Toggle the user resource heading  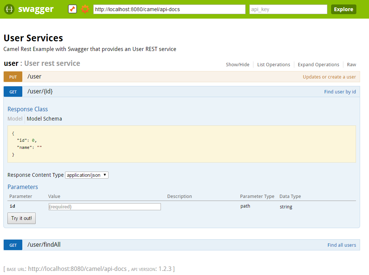tap(11, 63)
